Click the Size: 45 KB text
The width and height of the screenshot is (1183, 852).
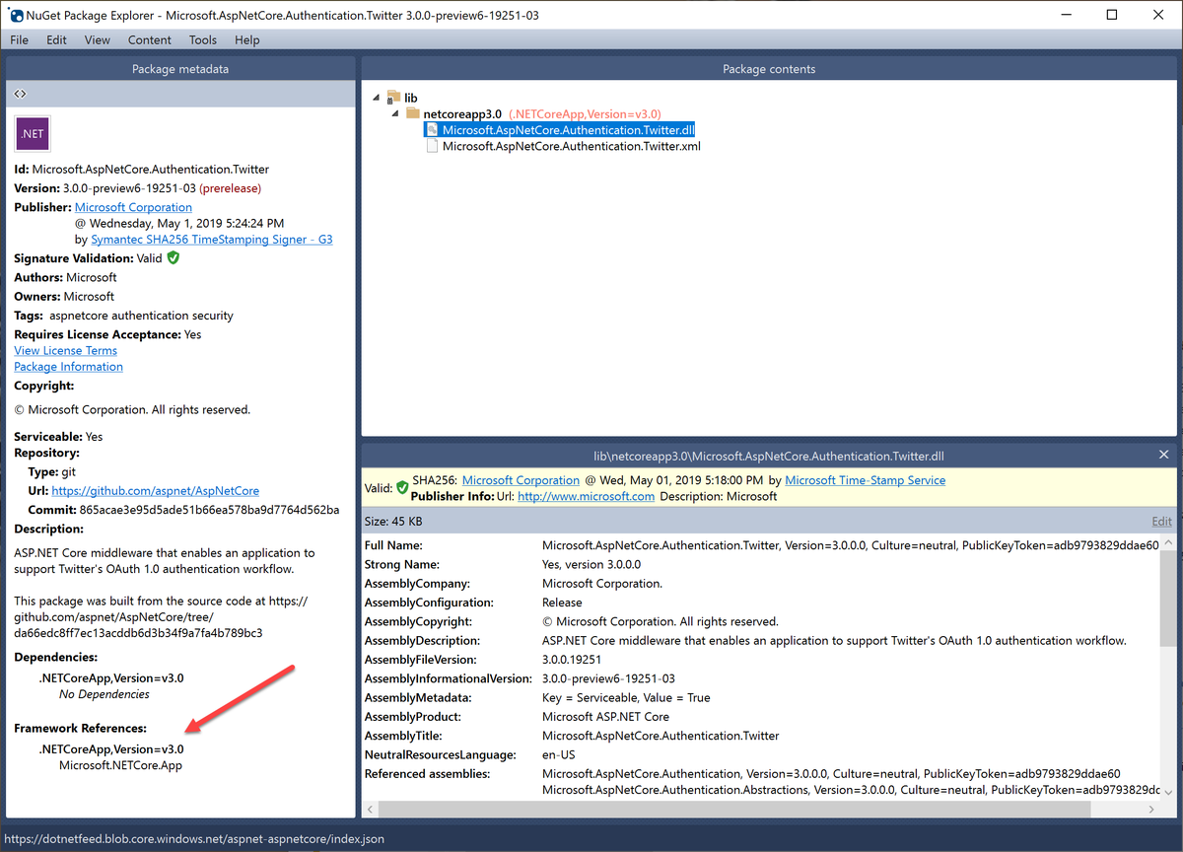[x=392, y=521]
